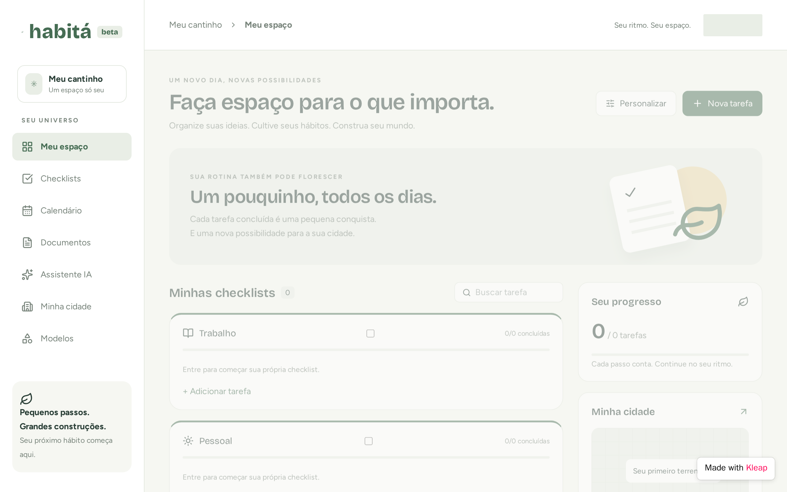Click the leaf icon in Seu progresso
Screen dimensions: 787x492
coord(743,302)
